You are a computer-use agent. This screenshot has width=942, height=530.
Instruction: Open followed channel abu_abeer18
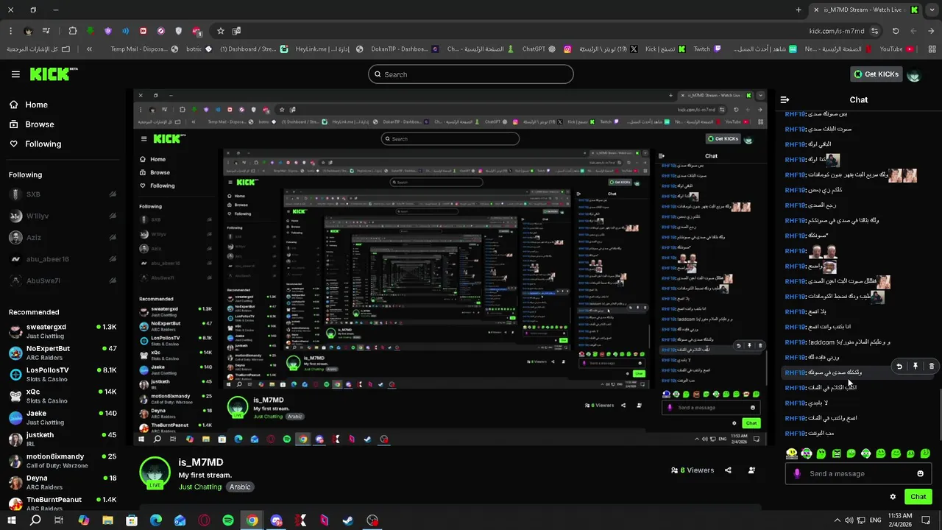click(x=63, y=259)
